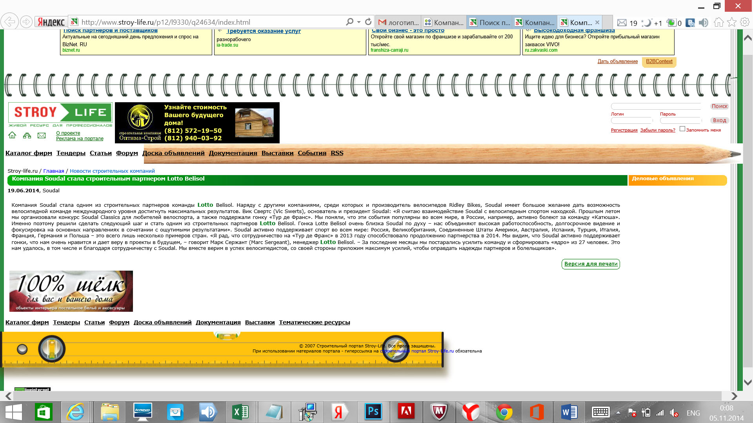
Task: Close the active Комп... tab
Action: click(x=597, y=22)
